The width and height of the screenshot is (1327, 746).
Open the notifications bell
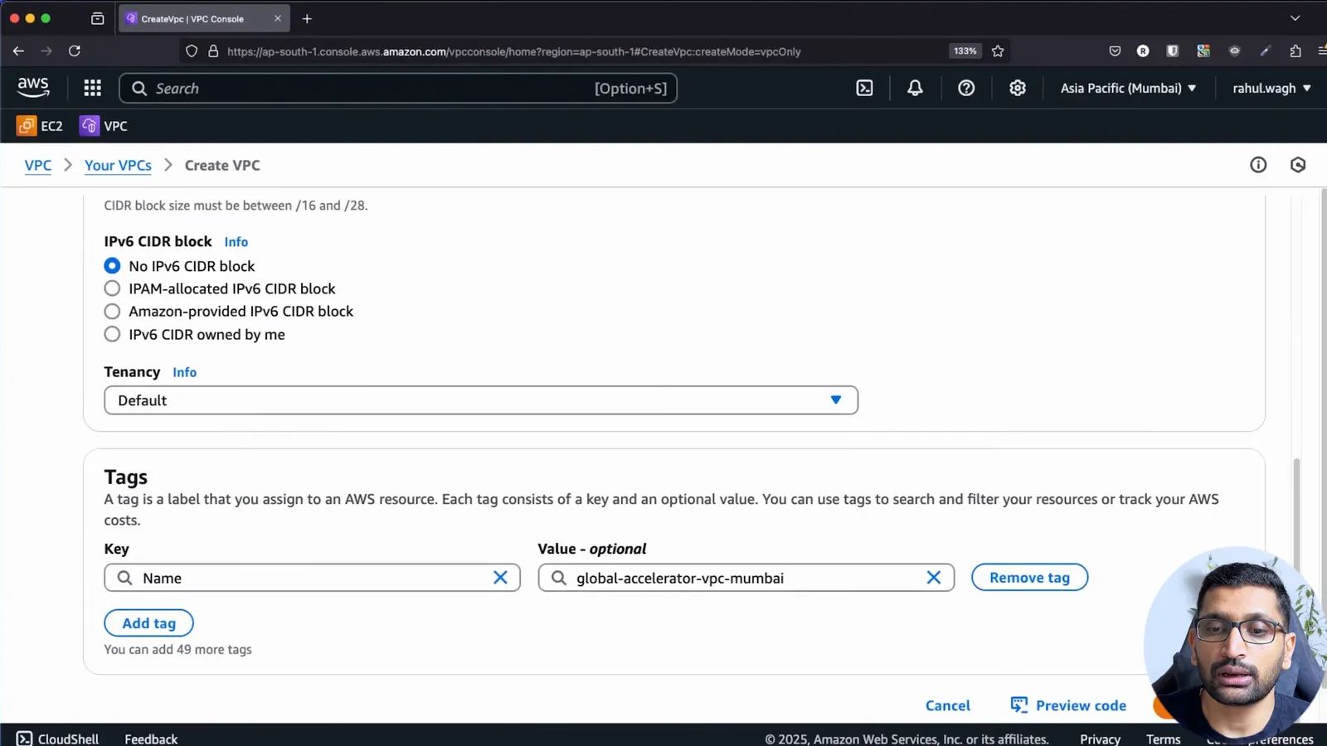[x=915, y=88]
